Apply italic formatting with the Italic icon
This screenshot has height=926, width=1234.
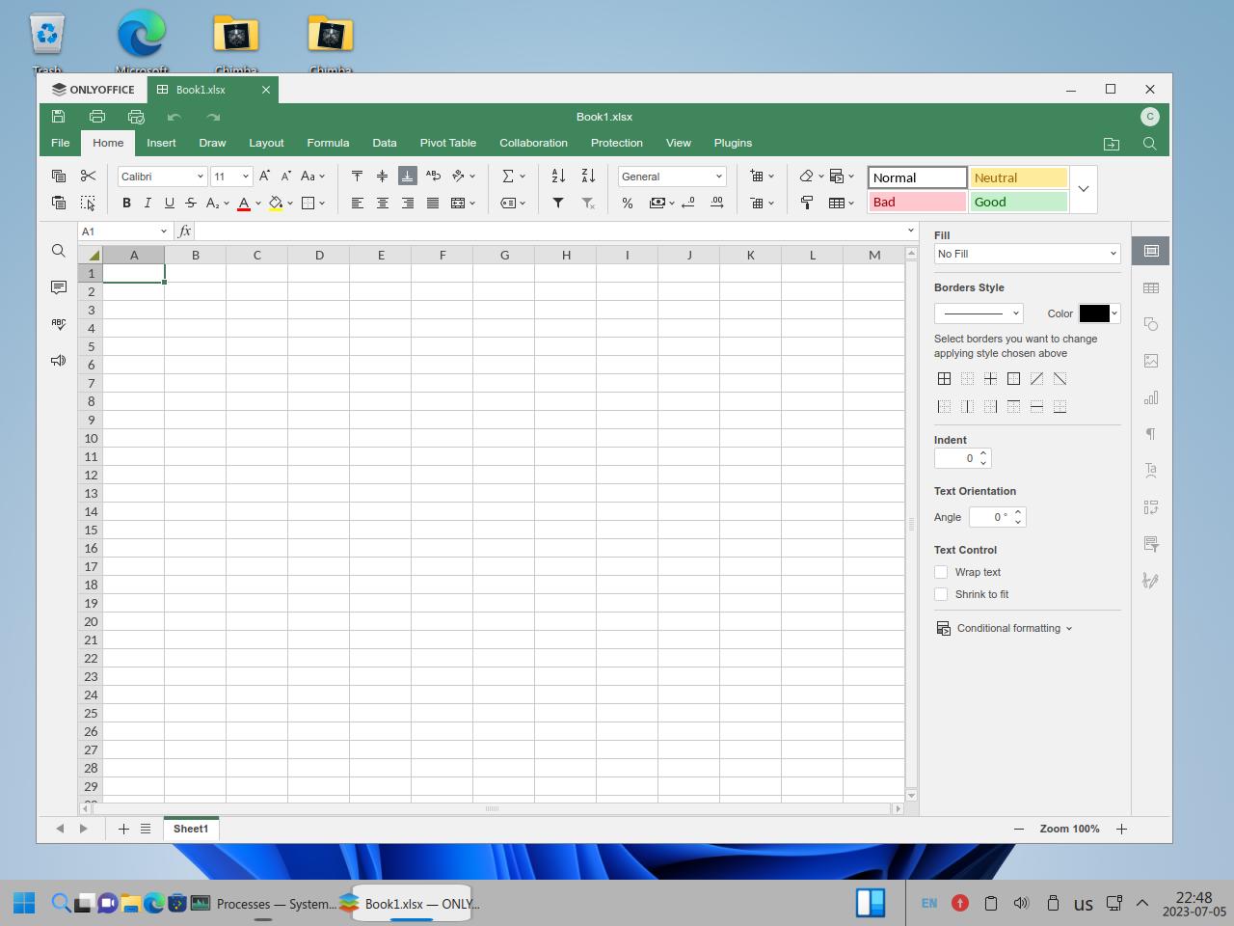148,204
